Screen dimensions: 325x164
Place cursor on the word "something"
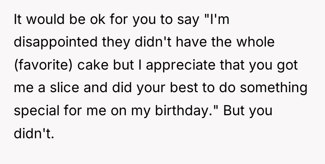274,88
